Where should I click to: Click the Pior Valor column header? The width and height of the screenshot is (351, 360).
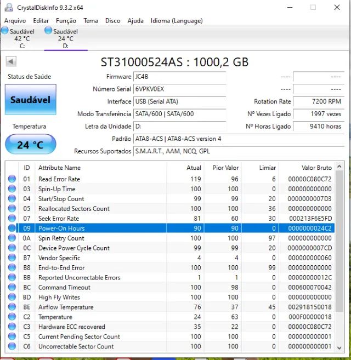point(223,168)
